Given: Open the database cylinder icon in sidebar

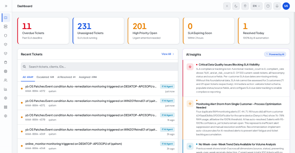Looking at the screenshot, I should click(x=6, y=62).
